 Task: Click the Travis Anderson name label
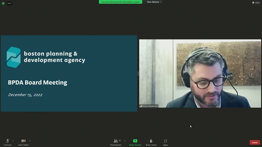(150, 106)
